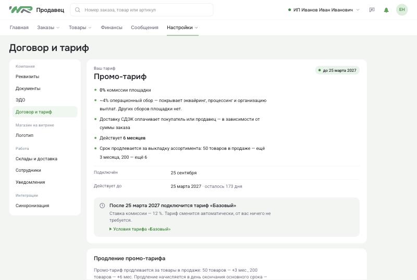Screen dimensions: 417x280
Task: Click the до 25 марта 2027 badge
Action: point(337,70)
